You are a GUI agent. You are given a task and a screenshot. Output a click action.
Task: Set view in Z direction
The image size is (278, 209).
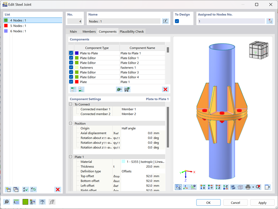(x=218, y=187)
